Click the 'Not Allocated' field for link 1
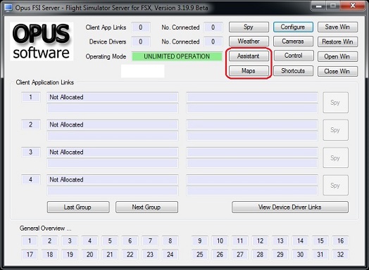 [x=113, y=97]
